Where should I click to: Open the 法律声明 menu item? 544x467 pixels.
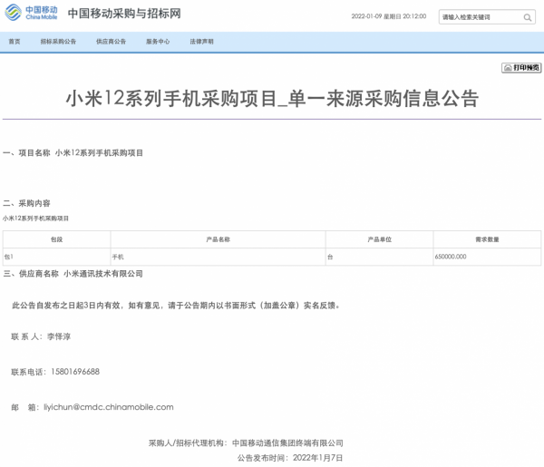202,42
